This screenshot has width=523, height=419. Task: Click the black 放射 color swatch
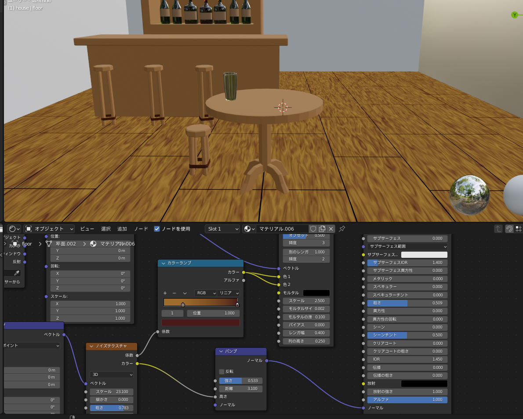(x=424, y=383)
